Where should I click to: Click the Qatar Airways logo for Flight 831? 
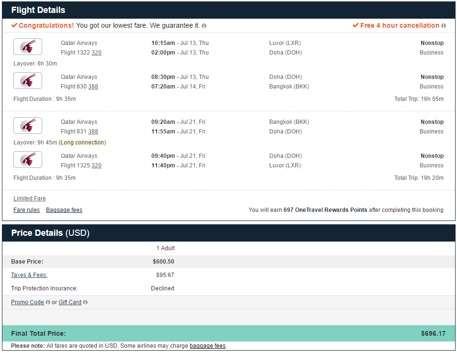(28, 125)
